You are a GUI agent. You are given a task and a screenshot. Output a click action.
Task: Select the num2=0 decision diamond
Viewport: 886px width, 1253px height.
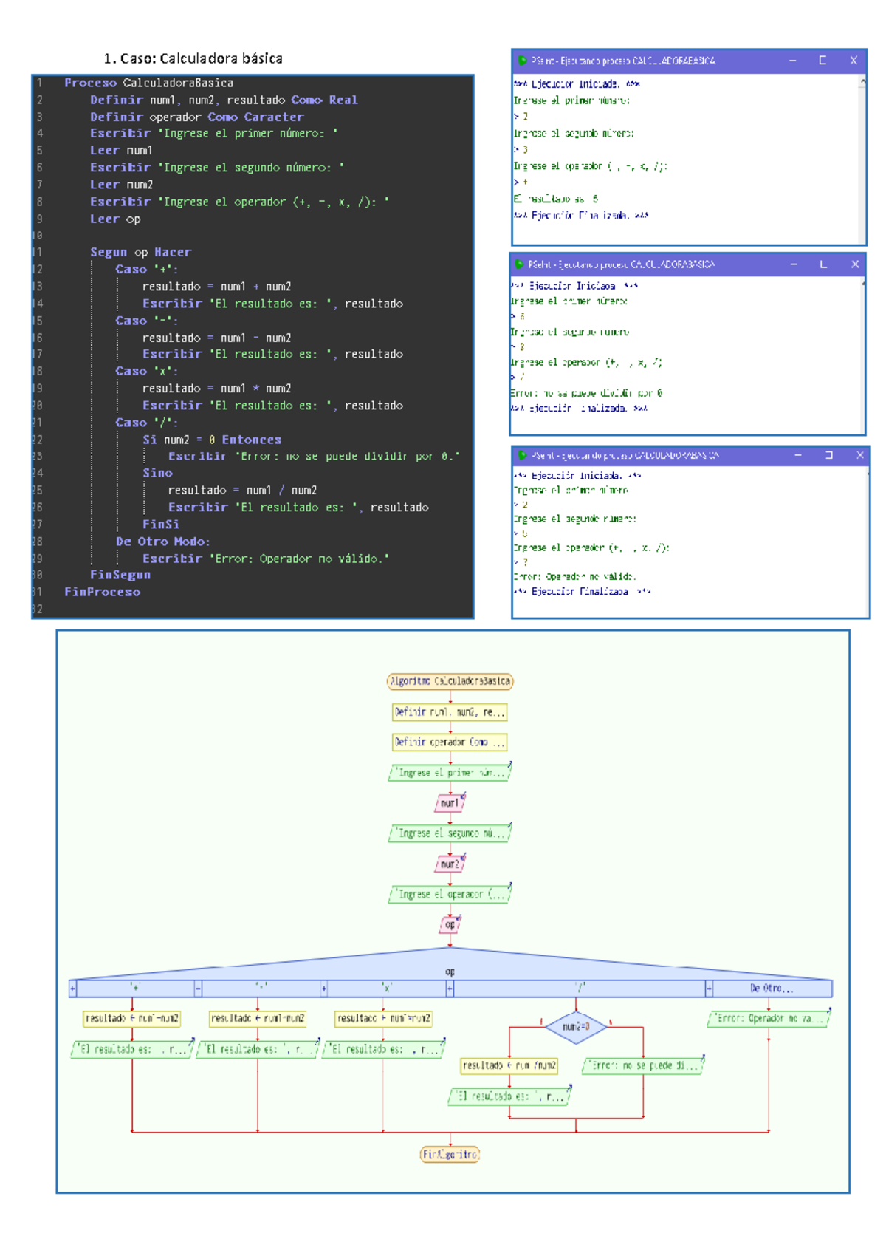point(576,1027)
